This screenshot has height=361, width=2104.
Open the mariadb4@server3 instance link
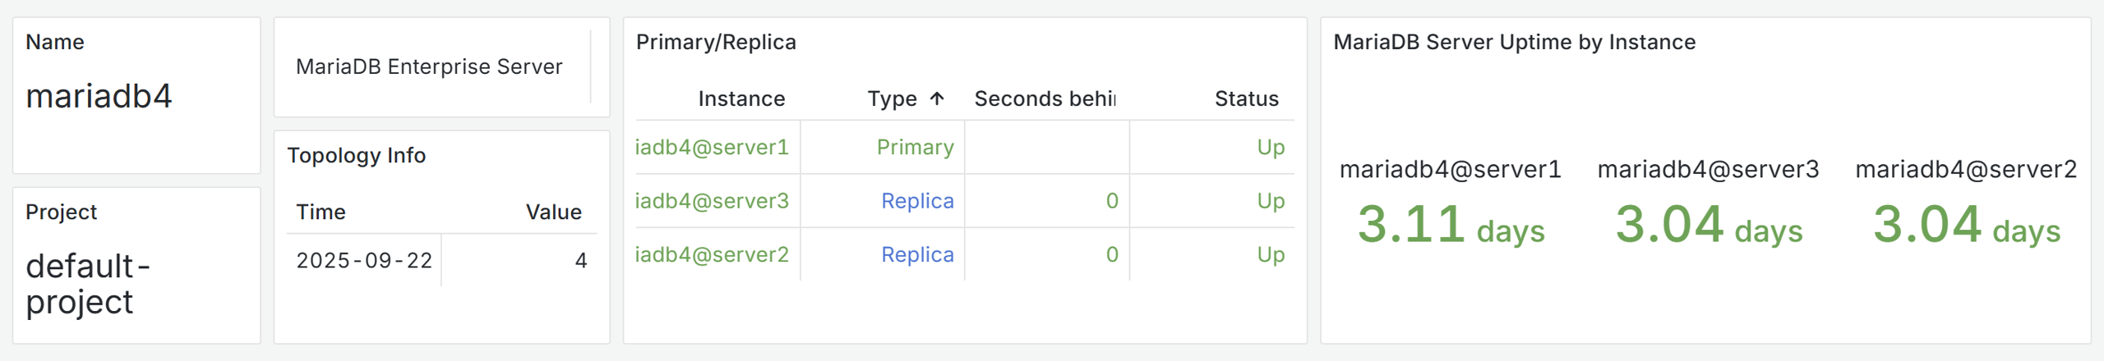712,201
